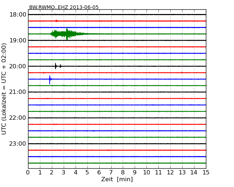Click the larger black spike on 20:00 trace
This screenshot has width=234, height=187.
[x=55, y=66]
